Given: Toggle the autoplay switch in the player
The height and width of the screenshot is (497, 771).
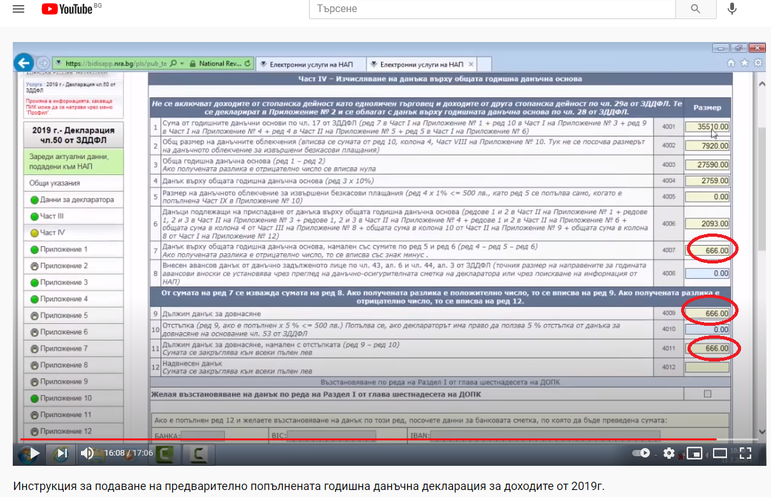Looking at the screenshot, I should pos(640,454).
